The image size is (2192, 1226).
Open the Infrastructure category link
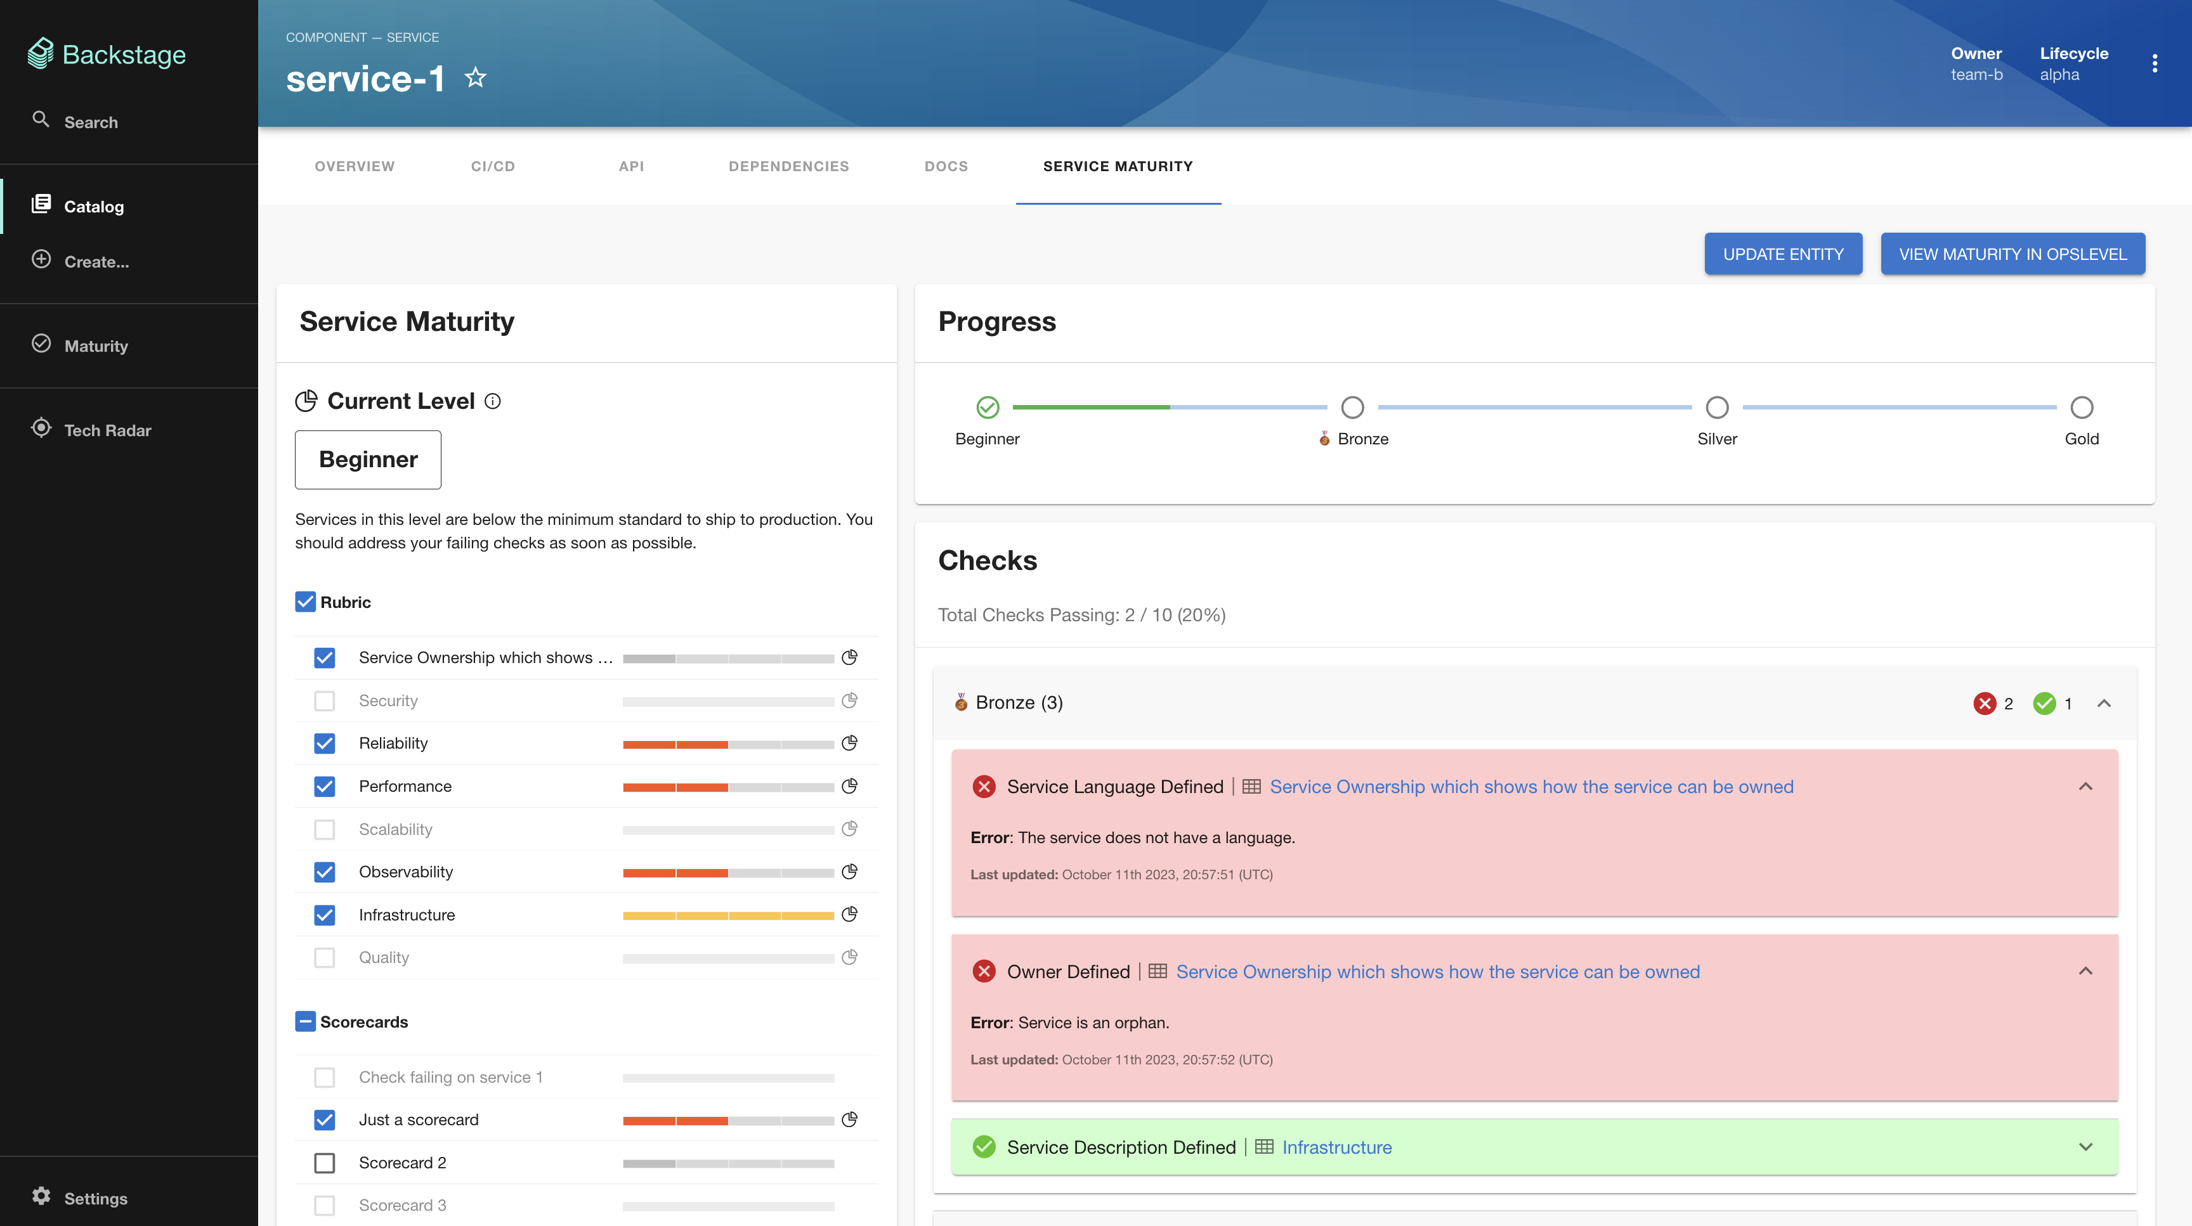tap(1336, 1147)
